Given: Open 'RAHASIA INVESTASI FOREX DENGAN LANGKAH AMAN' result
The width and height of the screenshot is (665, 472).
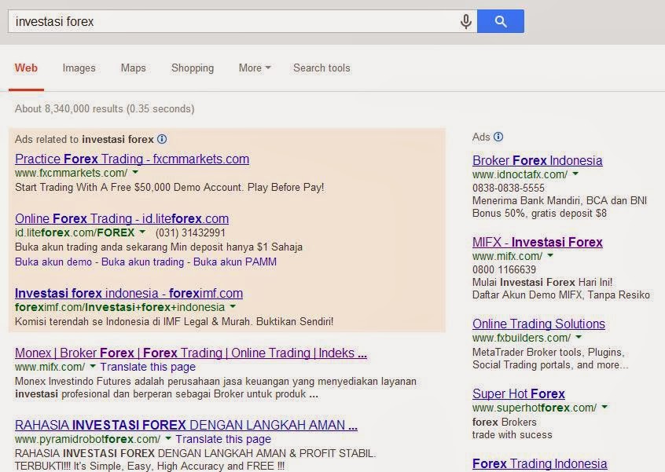Looking at the screenshot, I should point(186,425).
